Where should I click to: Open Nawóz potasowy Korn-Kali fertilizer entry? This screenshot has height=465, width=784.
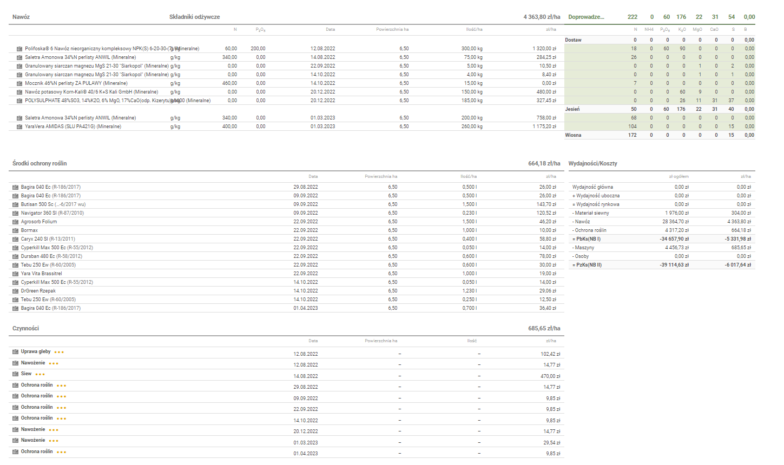91,92
